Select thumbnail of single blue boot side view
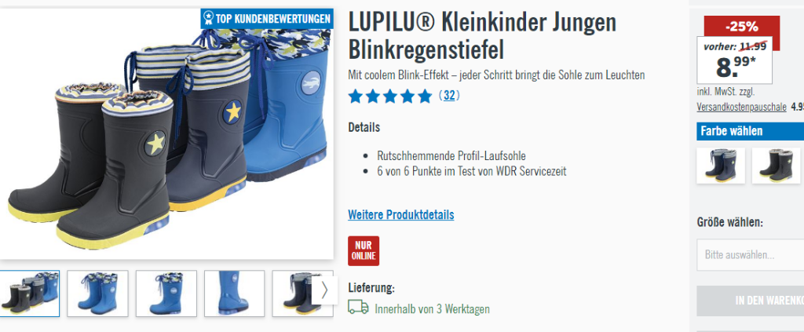804x332 pixels. tap(166, 294)
